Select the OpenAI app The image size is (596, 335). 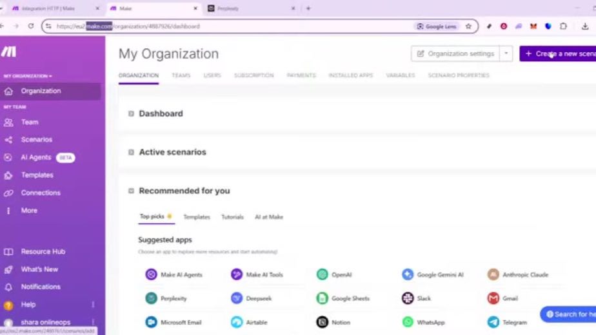(334, 274)
